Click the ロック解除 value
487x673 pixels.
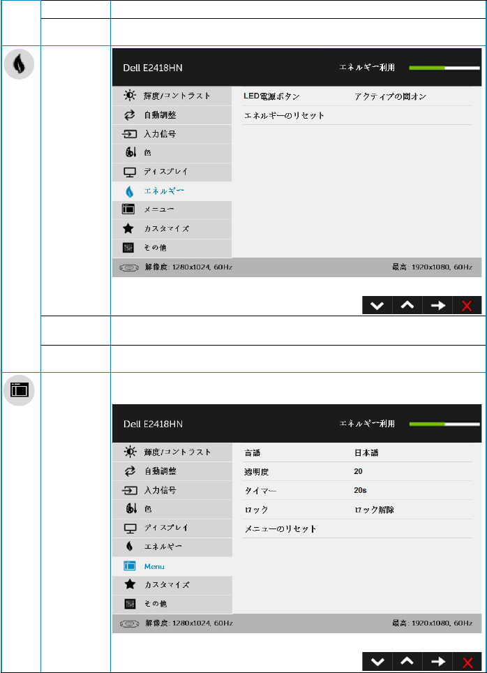click(x=374, y=510)
